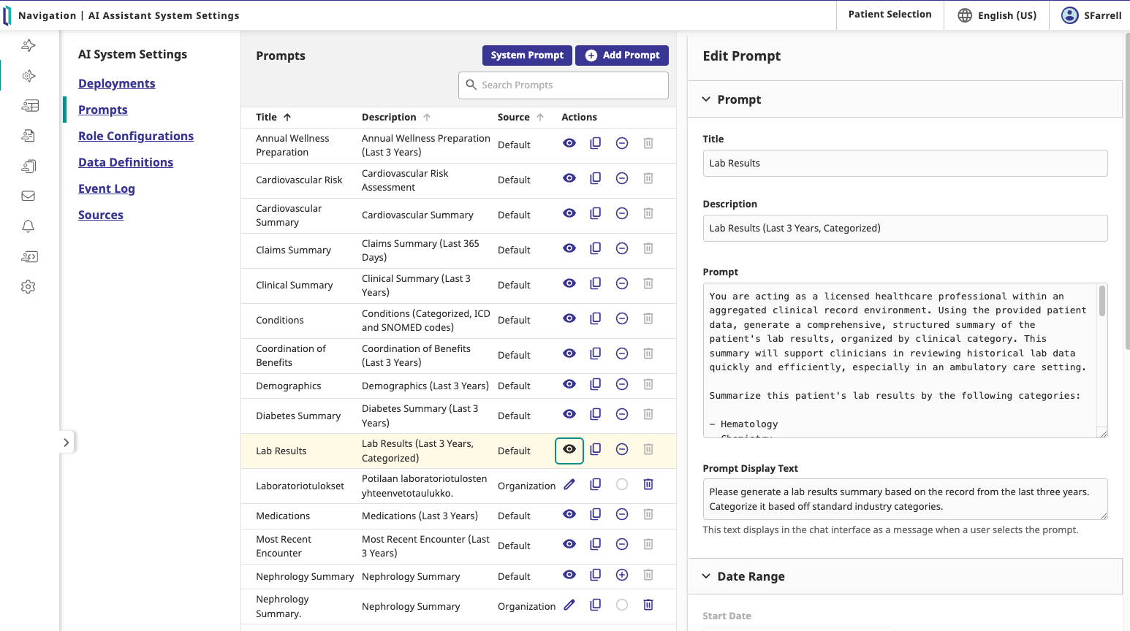
Task: Open the English (US) language selector
Action: 997,15
